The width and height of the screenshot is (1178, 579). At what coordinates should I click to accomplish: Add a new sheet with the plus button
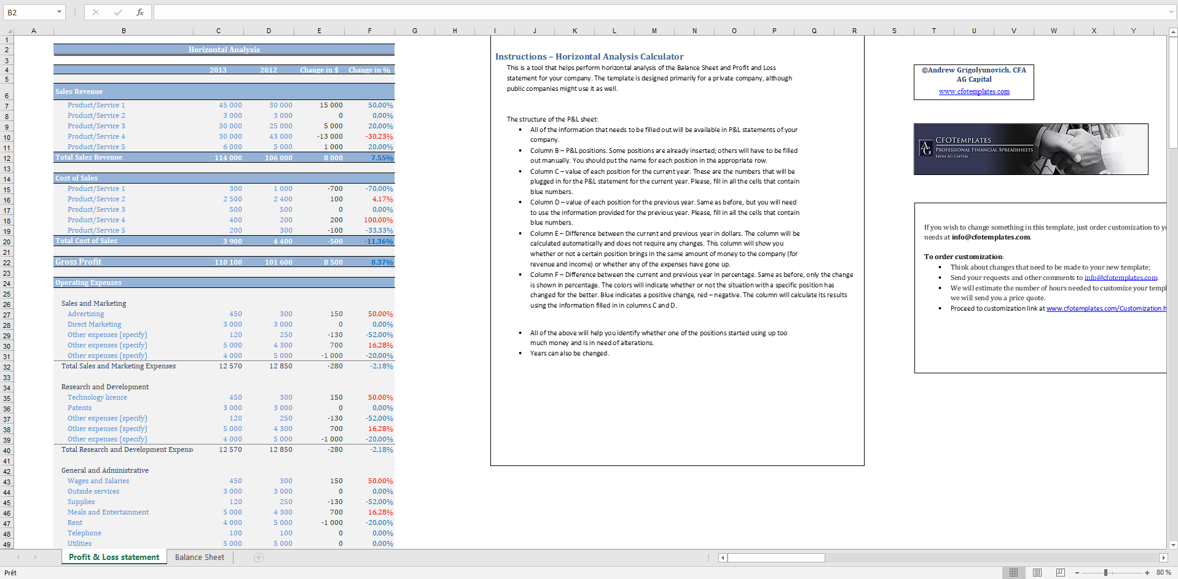tap(259, 558)
